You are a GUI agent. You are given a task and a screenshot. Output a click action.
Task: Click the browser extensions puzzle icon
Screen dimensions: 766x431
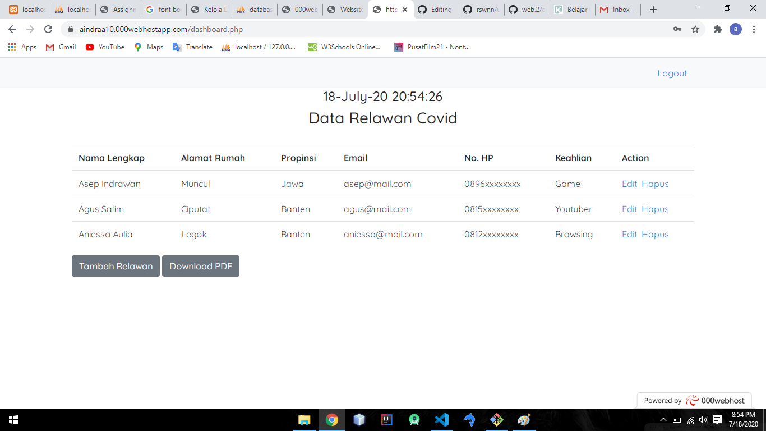click(717, 29)
